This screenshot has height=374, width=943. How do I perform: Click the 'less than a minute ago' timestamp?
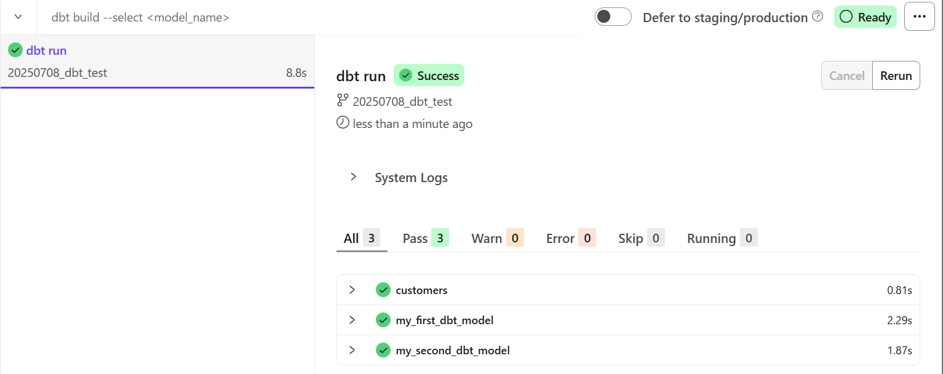click(x=413, y=124)
